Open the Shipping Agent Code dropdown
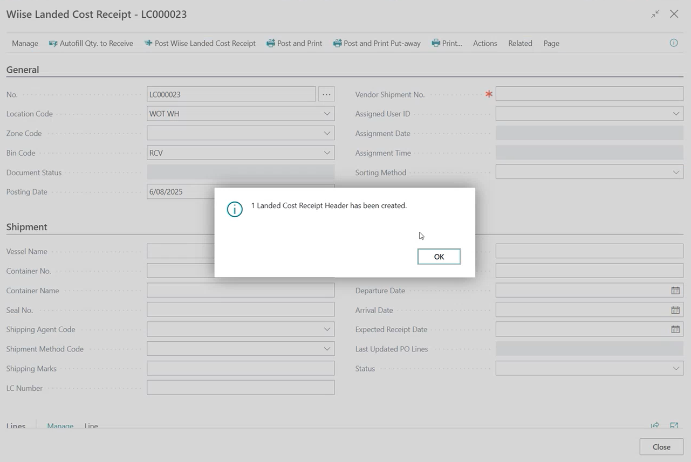Screen dimensions: 691x462 coord(327,329)
